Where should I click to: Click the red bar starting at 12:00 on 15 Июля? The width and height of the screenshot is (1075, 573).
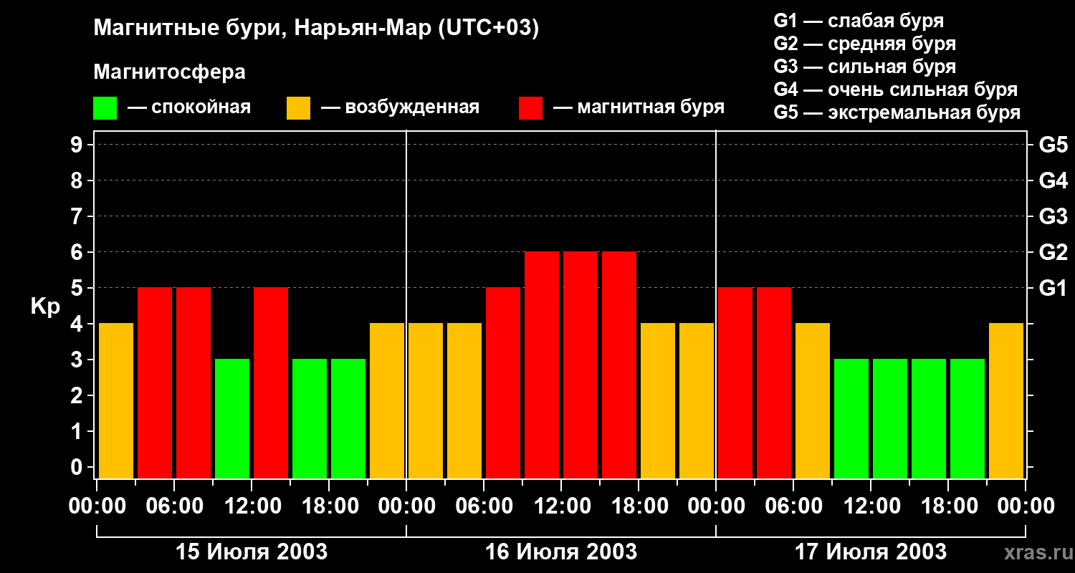click(x=271, y=382)
